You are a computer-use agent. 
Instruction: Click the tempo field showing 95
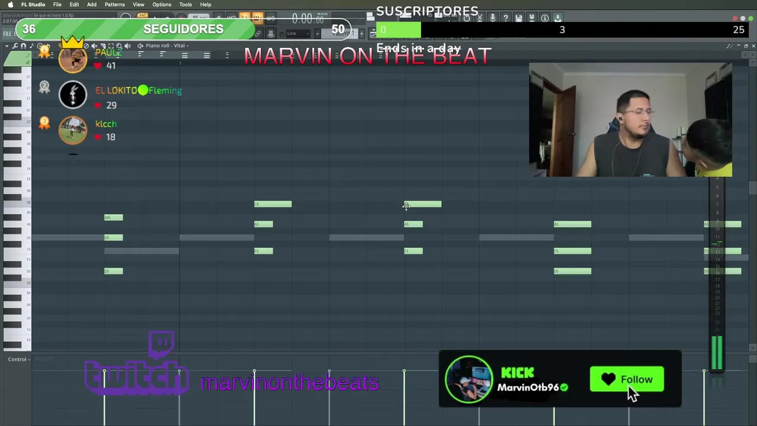point(199,17)
